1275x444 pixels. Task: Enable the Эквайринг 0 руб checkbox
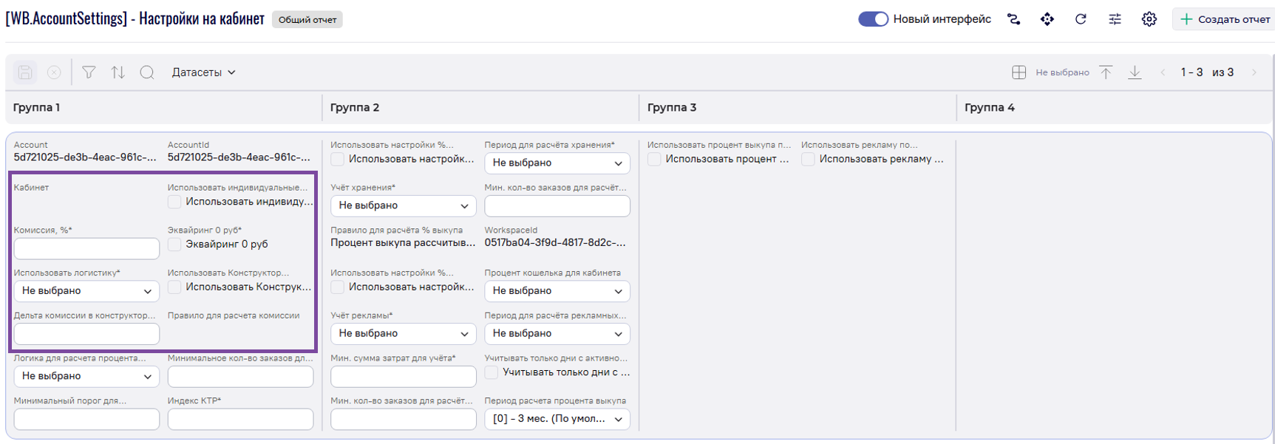(x=174, y=245)
